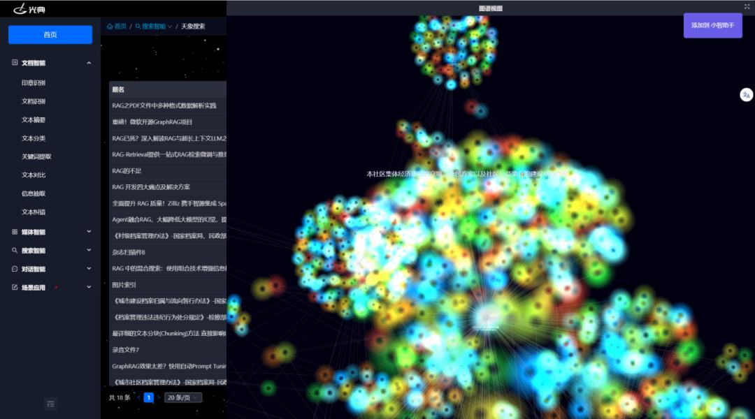Go to 文本对比
The image size is (755, 419).
click(34, 175)
